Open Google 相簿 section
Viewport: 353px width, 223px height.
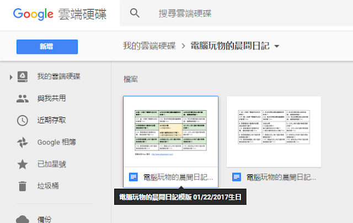[56, 142]
